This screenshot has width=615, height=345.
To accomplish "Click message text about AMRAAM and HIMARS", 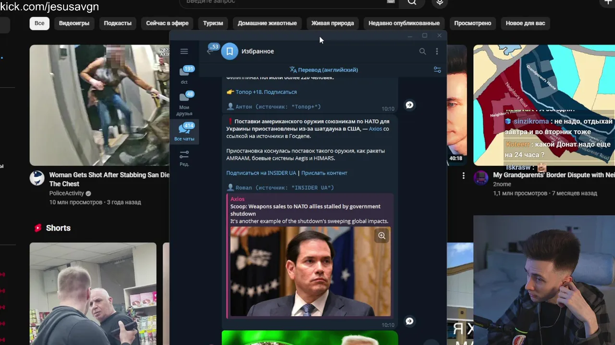I will [x=306, y=155].
